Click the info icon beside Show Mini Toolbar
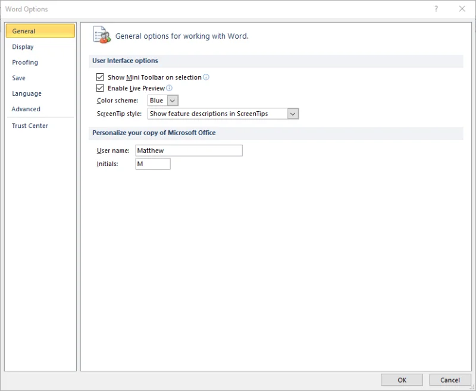The height and width of the screenshot is (391, 476). (206, 77)
